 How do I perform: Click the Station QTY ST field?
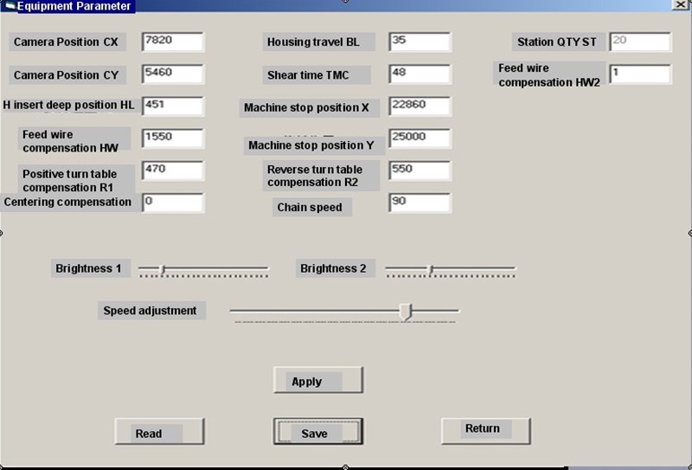(640, 42)
